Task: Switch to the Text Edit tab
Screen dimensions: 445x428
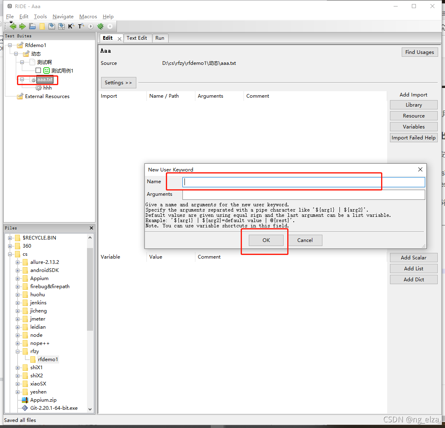Action: point(137,38)
